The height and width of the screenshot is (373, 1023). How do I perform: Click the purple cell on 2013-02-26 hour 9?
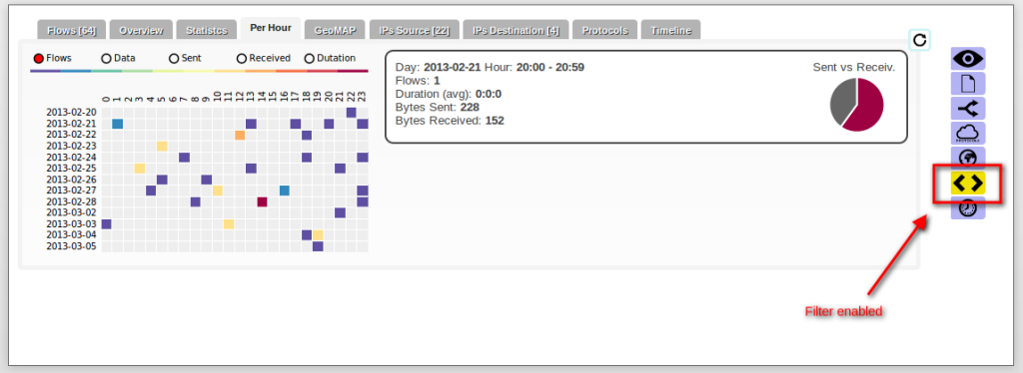point(207,179)
